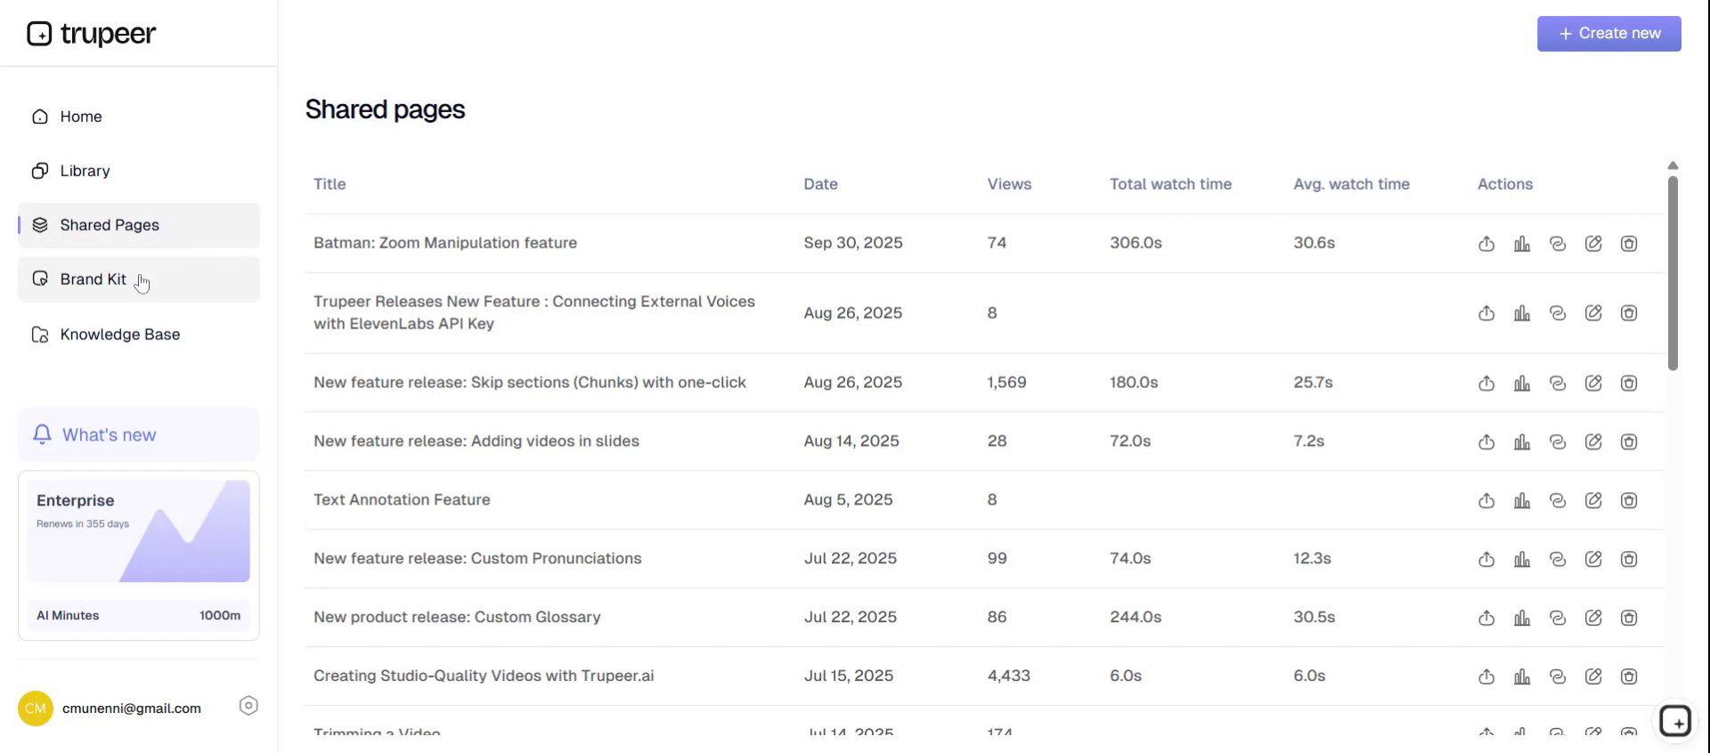
Task: Delete the Text Annotation Feature page
Action: point(1629,500)
